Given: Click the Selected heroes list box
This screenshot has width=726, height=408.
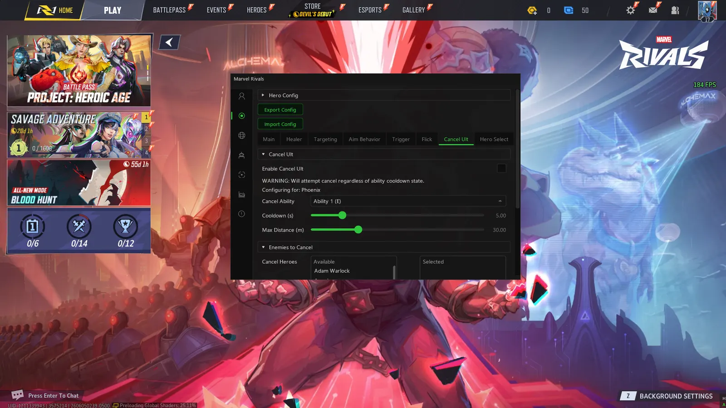Looking at the screenshot, I should (x=463, y=268).
